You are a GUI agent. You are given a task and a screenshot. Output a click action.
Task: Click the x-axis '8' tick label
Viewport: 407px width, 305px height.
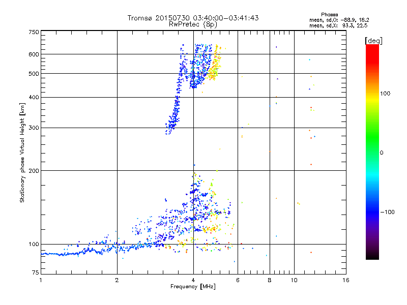coord(270,280)
